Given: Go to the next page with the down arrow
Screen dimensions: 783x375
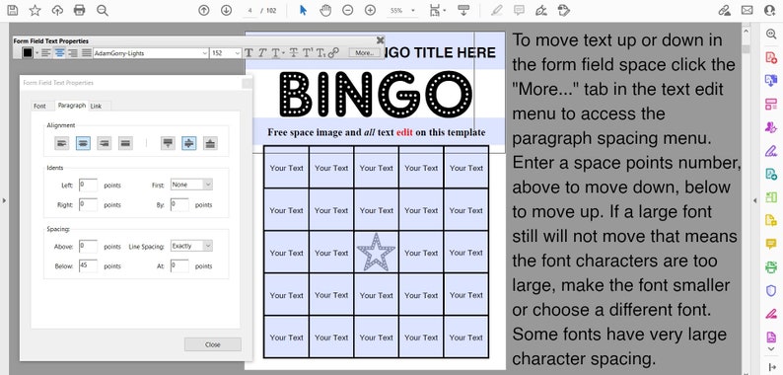Looking at the screenshot, I should click(x=226, y=10).
